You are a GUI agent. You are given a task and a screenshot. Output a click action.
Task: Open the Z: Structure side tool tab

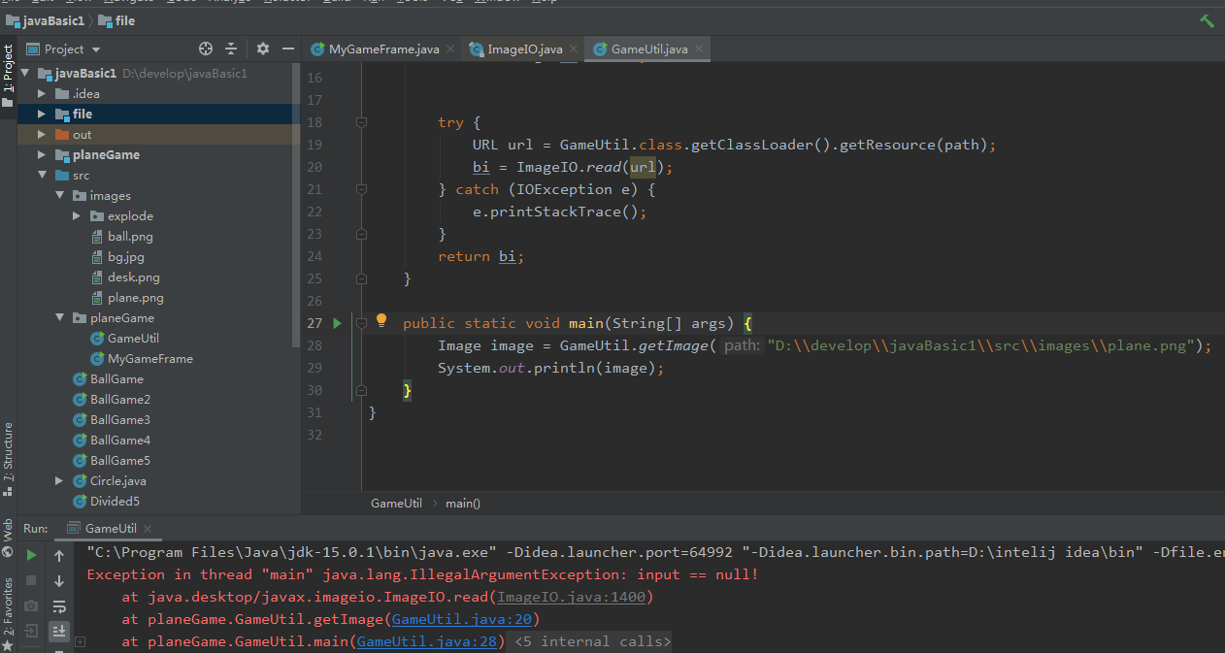pos(8,459)
